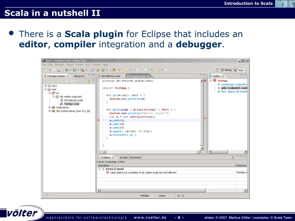Click the editor vertical scrollbar down arrow

[x=202, y=148]
